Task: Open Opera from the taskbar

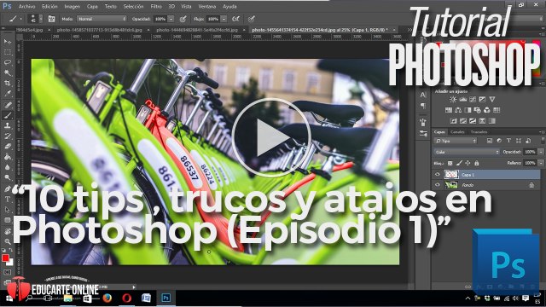Action: [127, 298]
